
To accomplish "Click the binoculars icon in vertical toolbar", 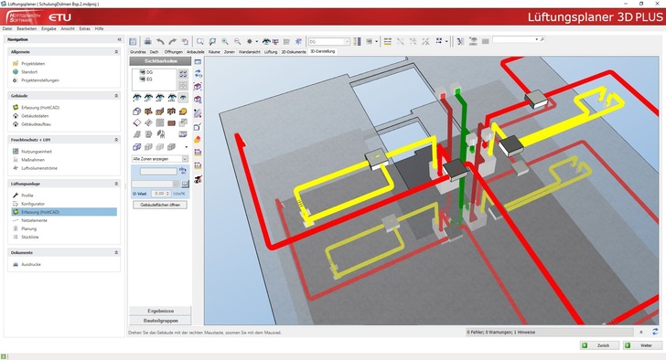I will (x=198, y=179).
